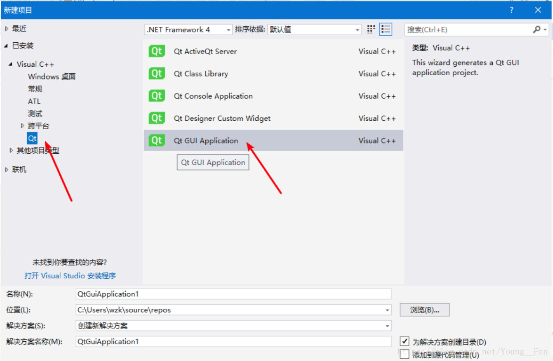This screenshot has height=361, width=553.
Task: Open the 打开 Visual Studio 安装程序 link
Action: tap(70, 276)
